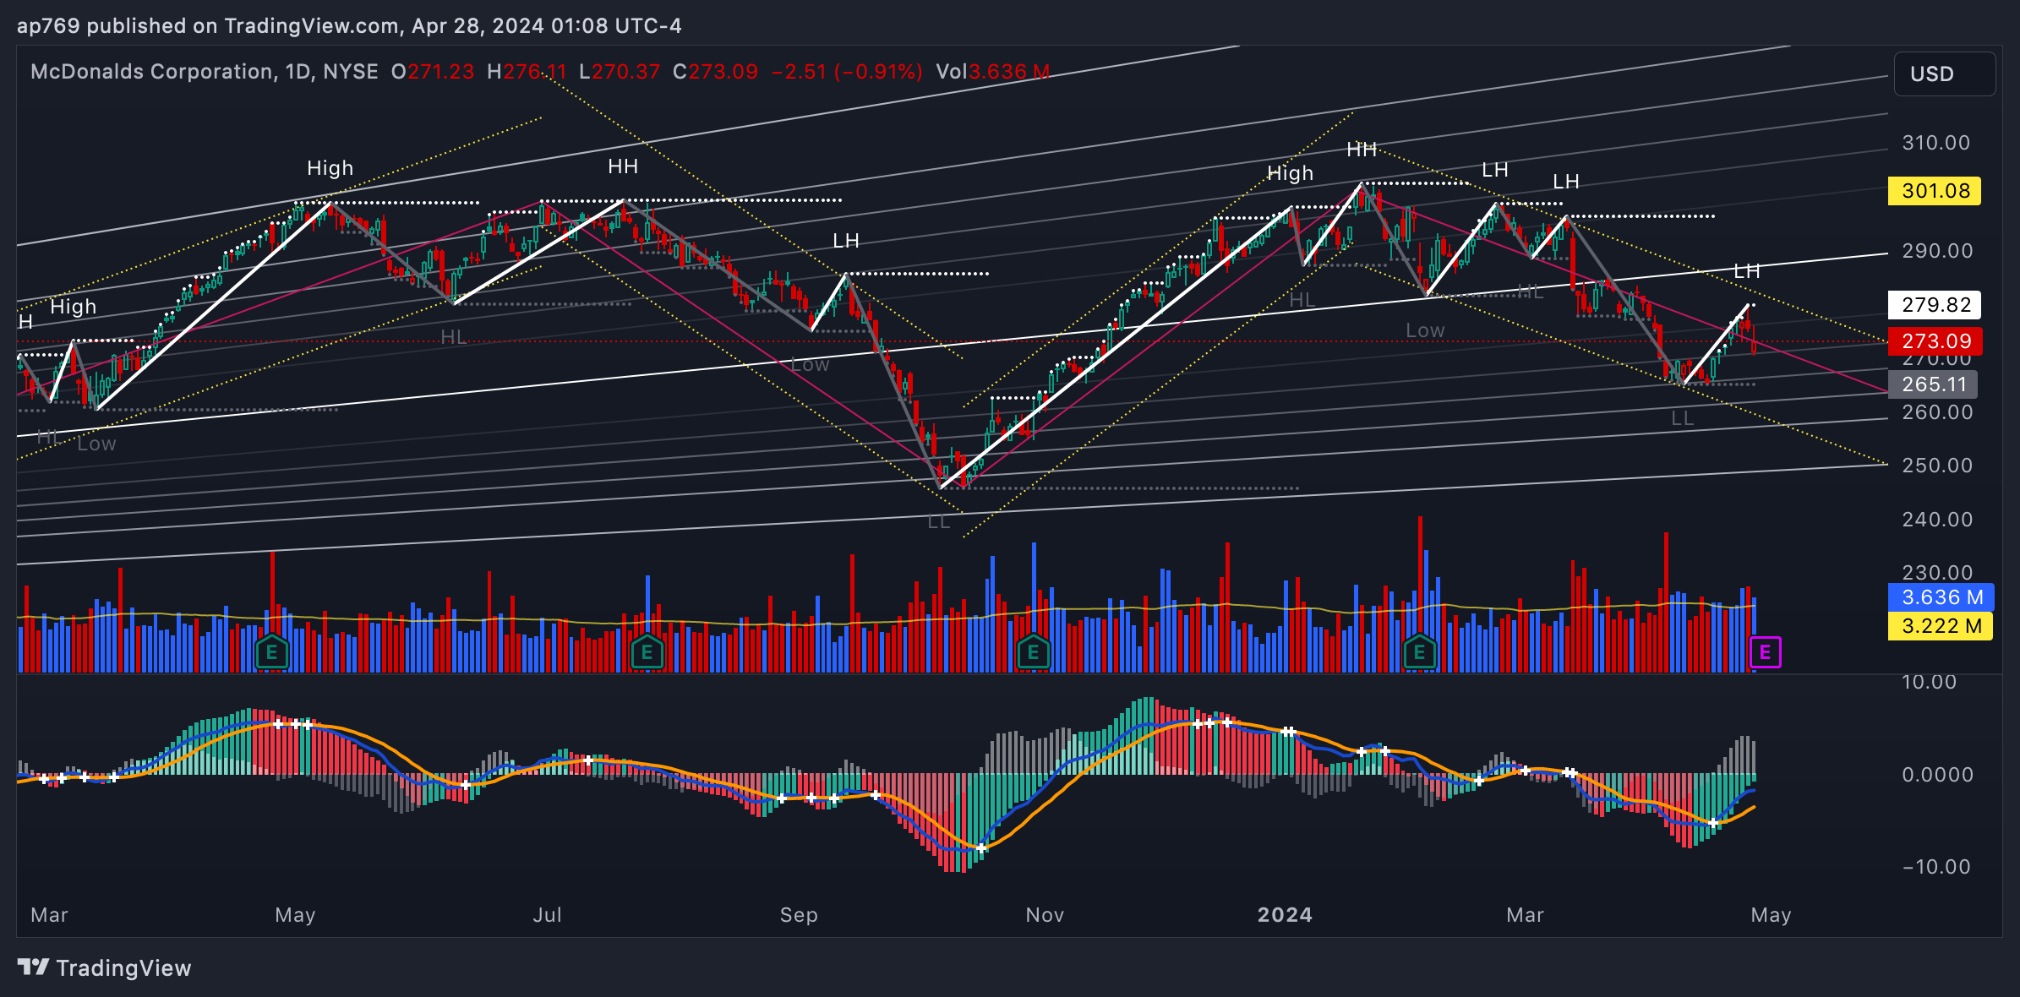Screen dimensions: 2020x997
Task: Click the blue 3.636 M volume label
Action: click(1941, 597)
